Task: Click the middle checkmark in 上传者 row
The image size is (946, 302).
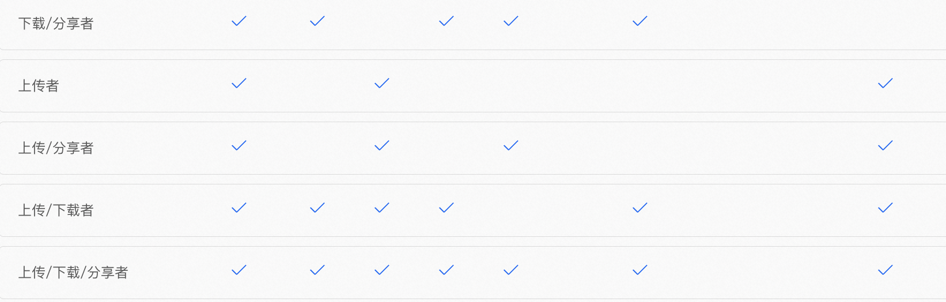Action: coord(381,84)
